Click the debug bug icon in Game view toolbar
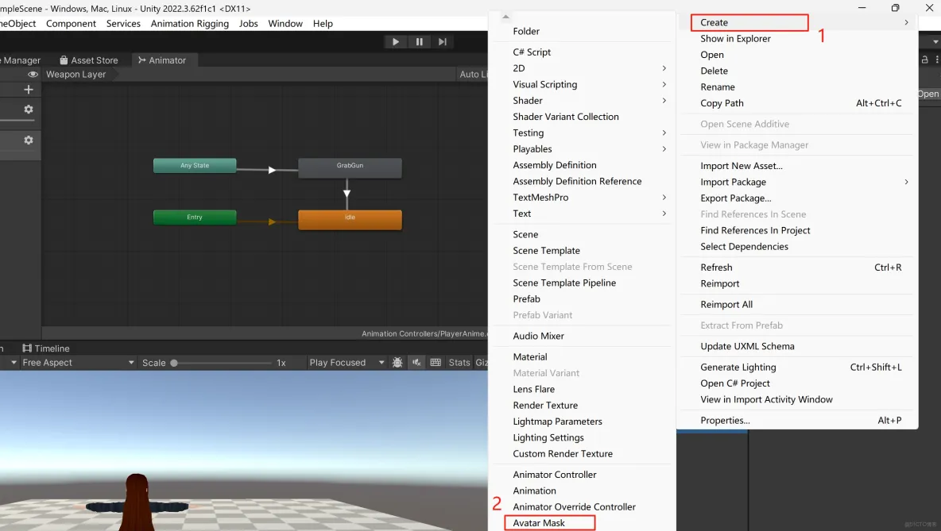The image size is (941, 531). pos(397,362)
